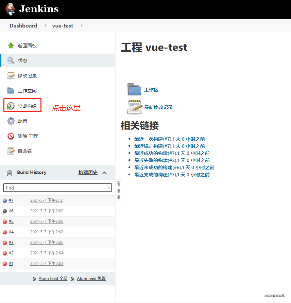Click the red status ball of build #3
The height and width of the screenshot is (303, 291).
tap(5, 243)
